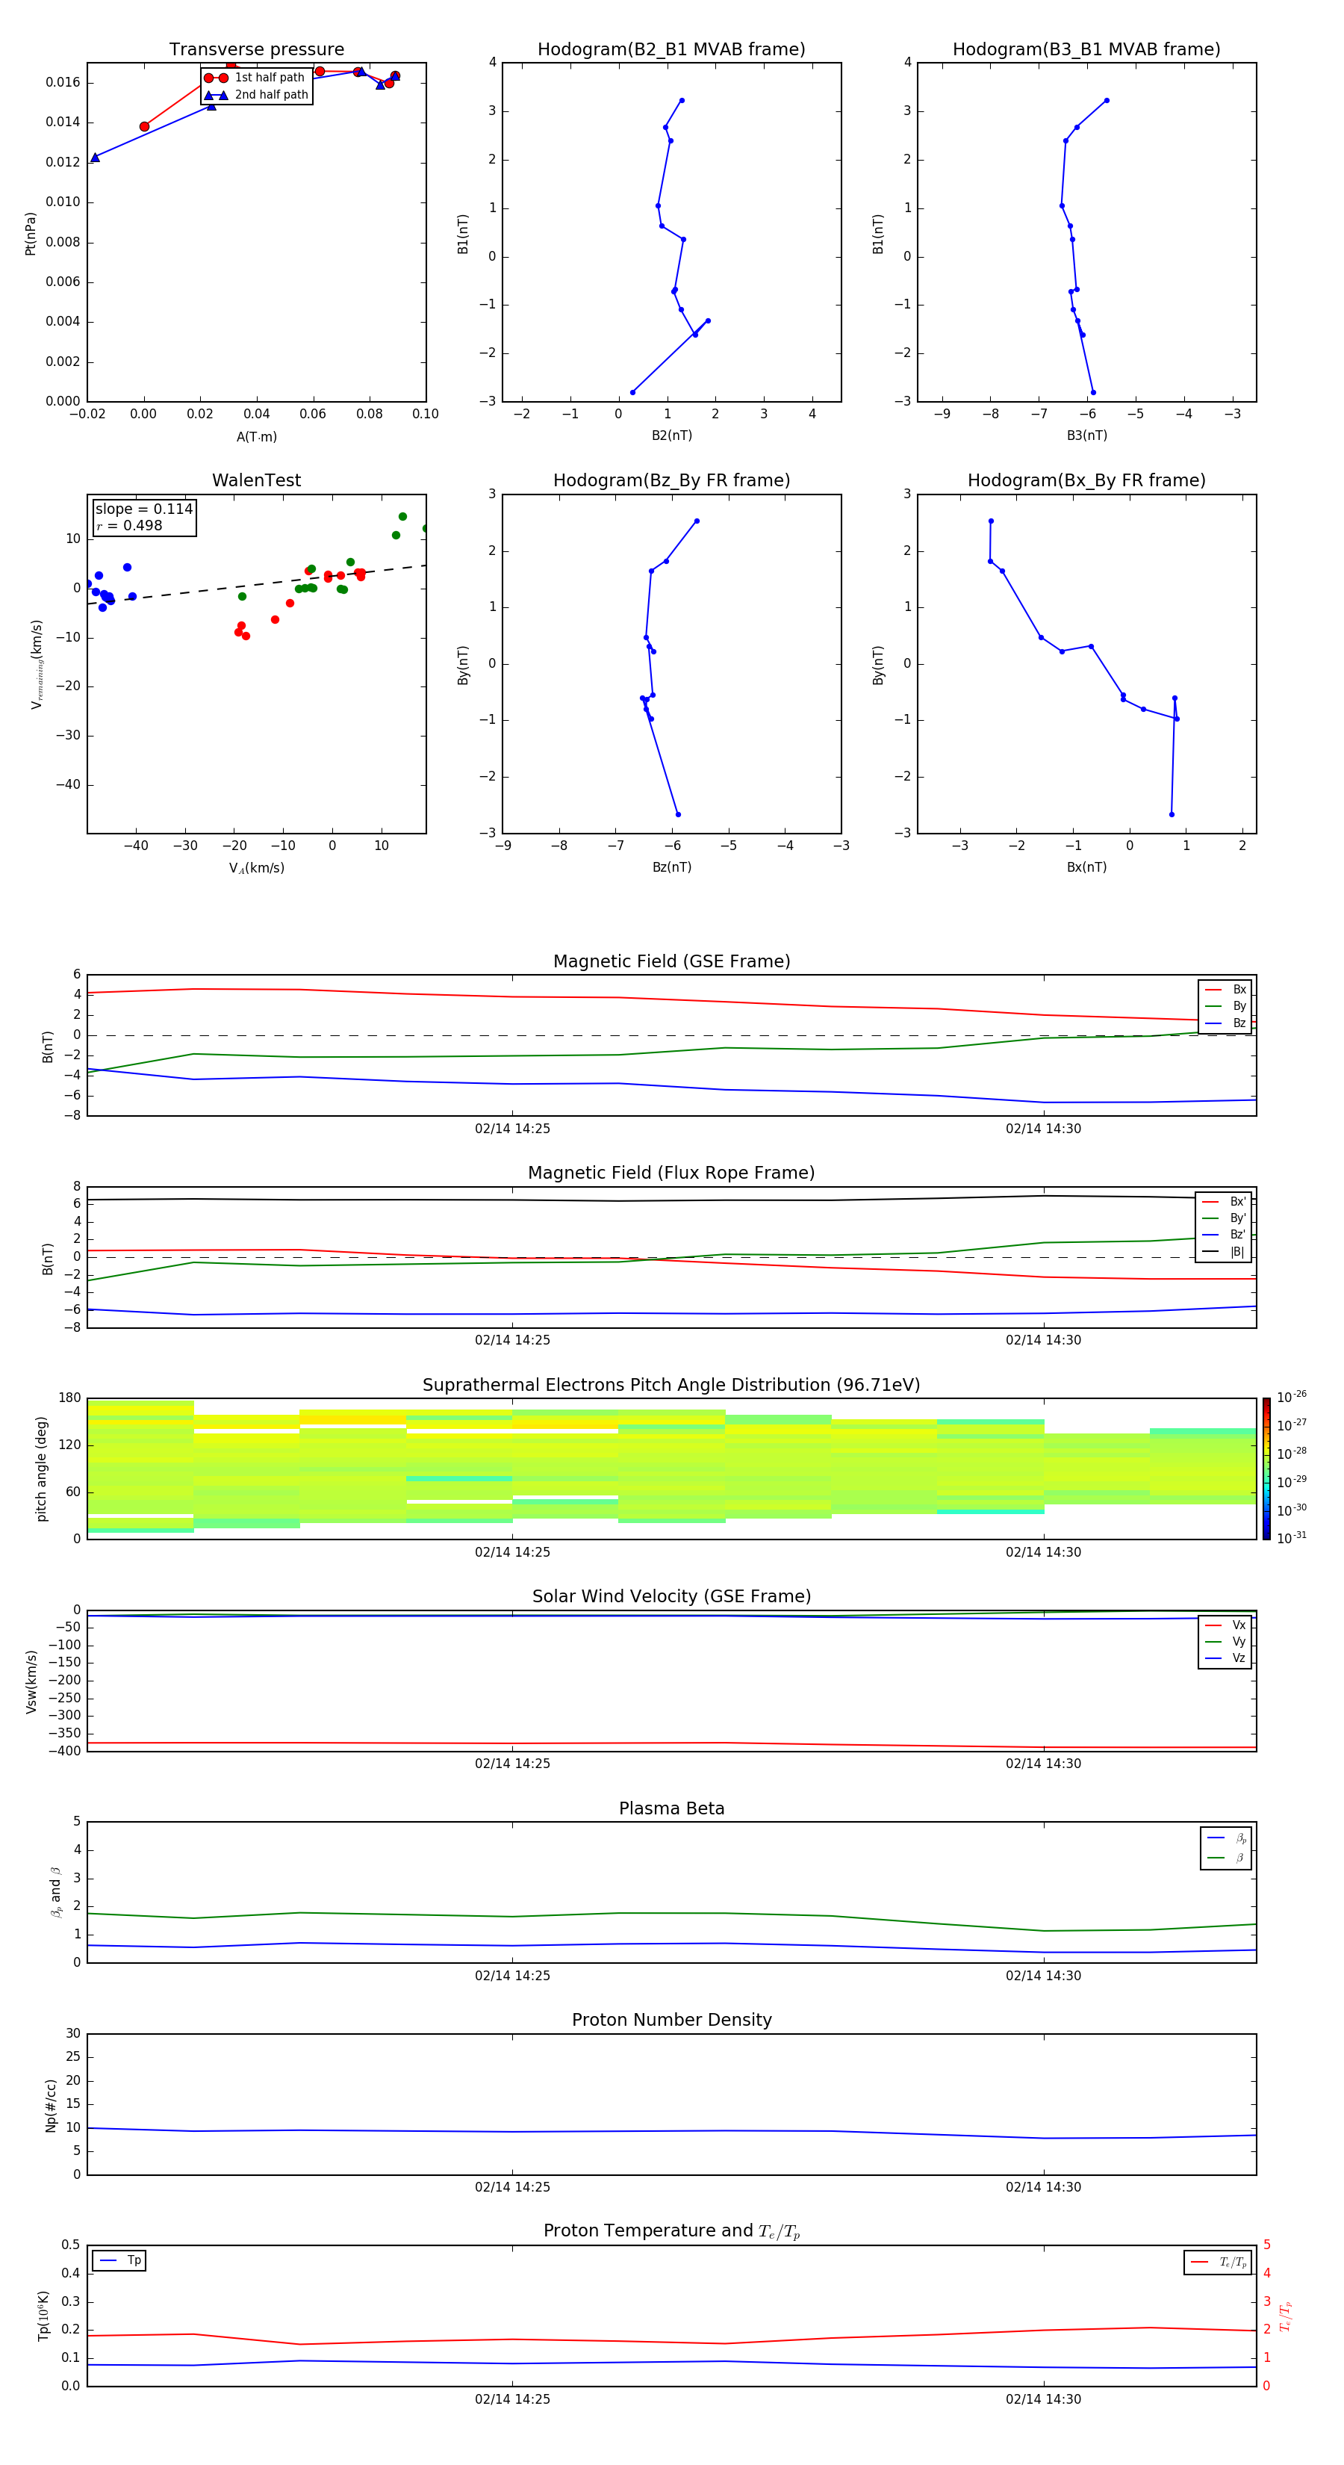The width and height of the screenshot is (1344, 2465).
Task: Click the "Np(#/cc)" y-axis label
Action: (x=51, y=2105)
